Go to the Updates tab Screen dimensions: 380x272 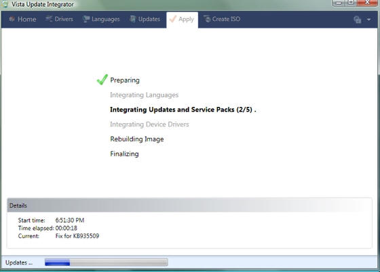145,19
